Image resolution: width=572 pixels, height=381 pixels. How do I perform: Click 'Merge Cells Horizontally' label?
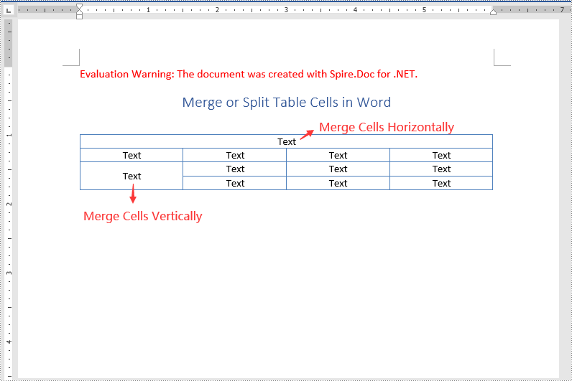click(387, 127)
